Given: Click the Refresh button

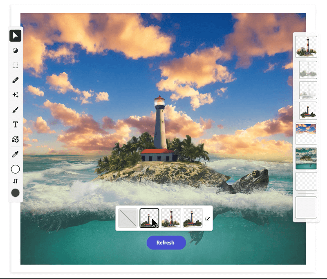Looking at the screenshot, I should click(x=166, y=243).
